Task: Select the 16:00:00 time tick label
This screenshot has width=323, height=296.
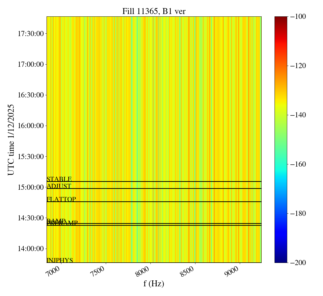Action: 31,126
